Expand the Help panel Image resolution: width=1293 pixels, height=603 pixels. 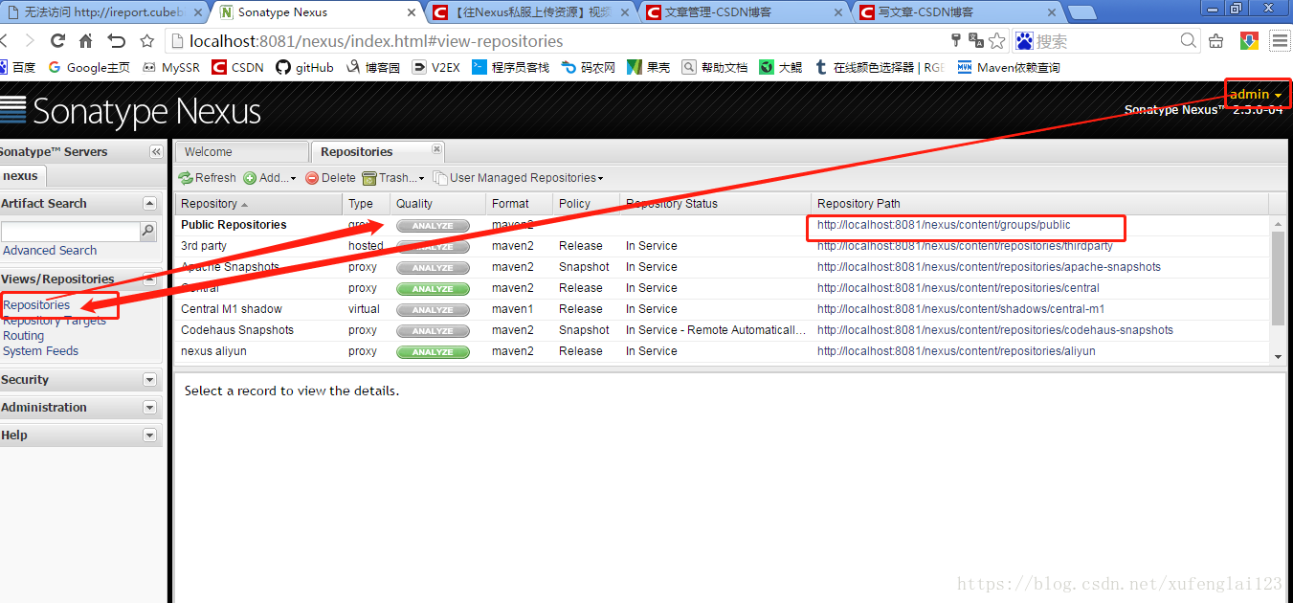pos(149,435)
